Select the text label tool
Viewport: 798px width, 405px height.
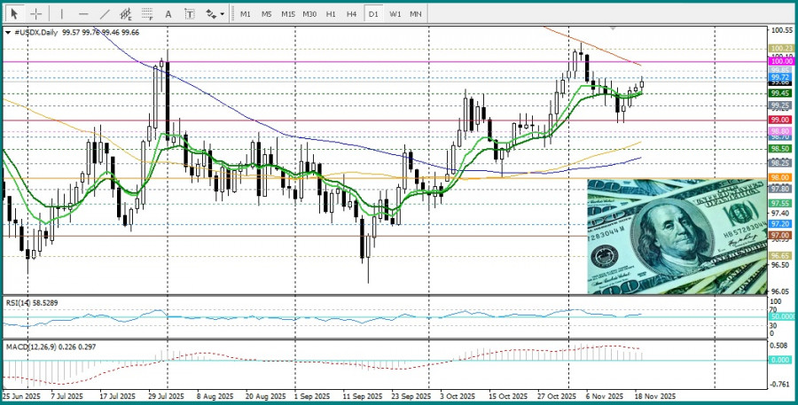click(x=189, y=14)
